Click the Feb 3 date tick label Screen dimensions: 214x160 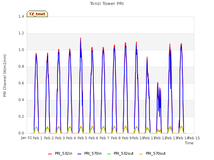coord(60,138)
